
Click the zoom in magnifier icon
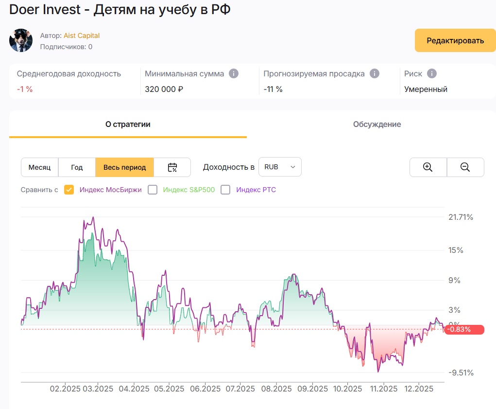pyautogui.click(x=428, y=167)
